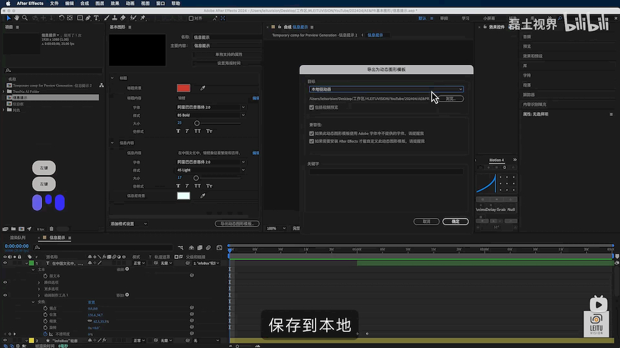Toggle motion blur switch icon in timeline
The height and width of the screenshot is (348, 620).
tap(208, 248)
